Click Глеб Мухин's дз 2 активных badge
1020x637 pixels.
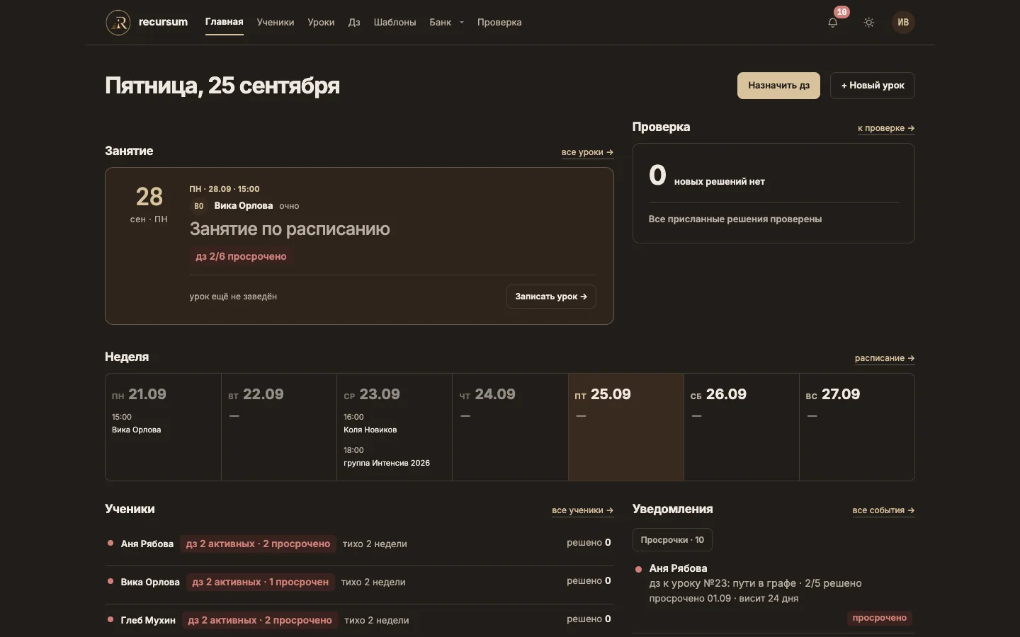coord(260,620)
